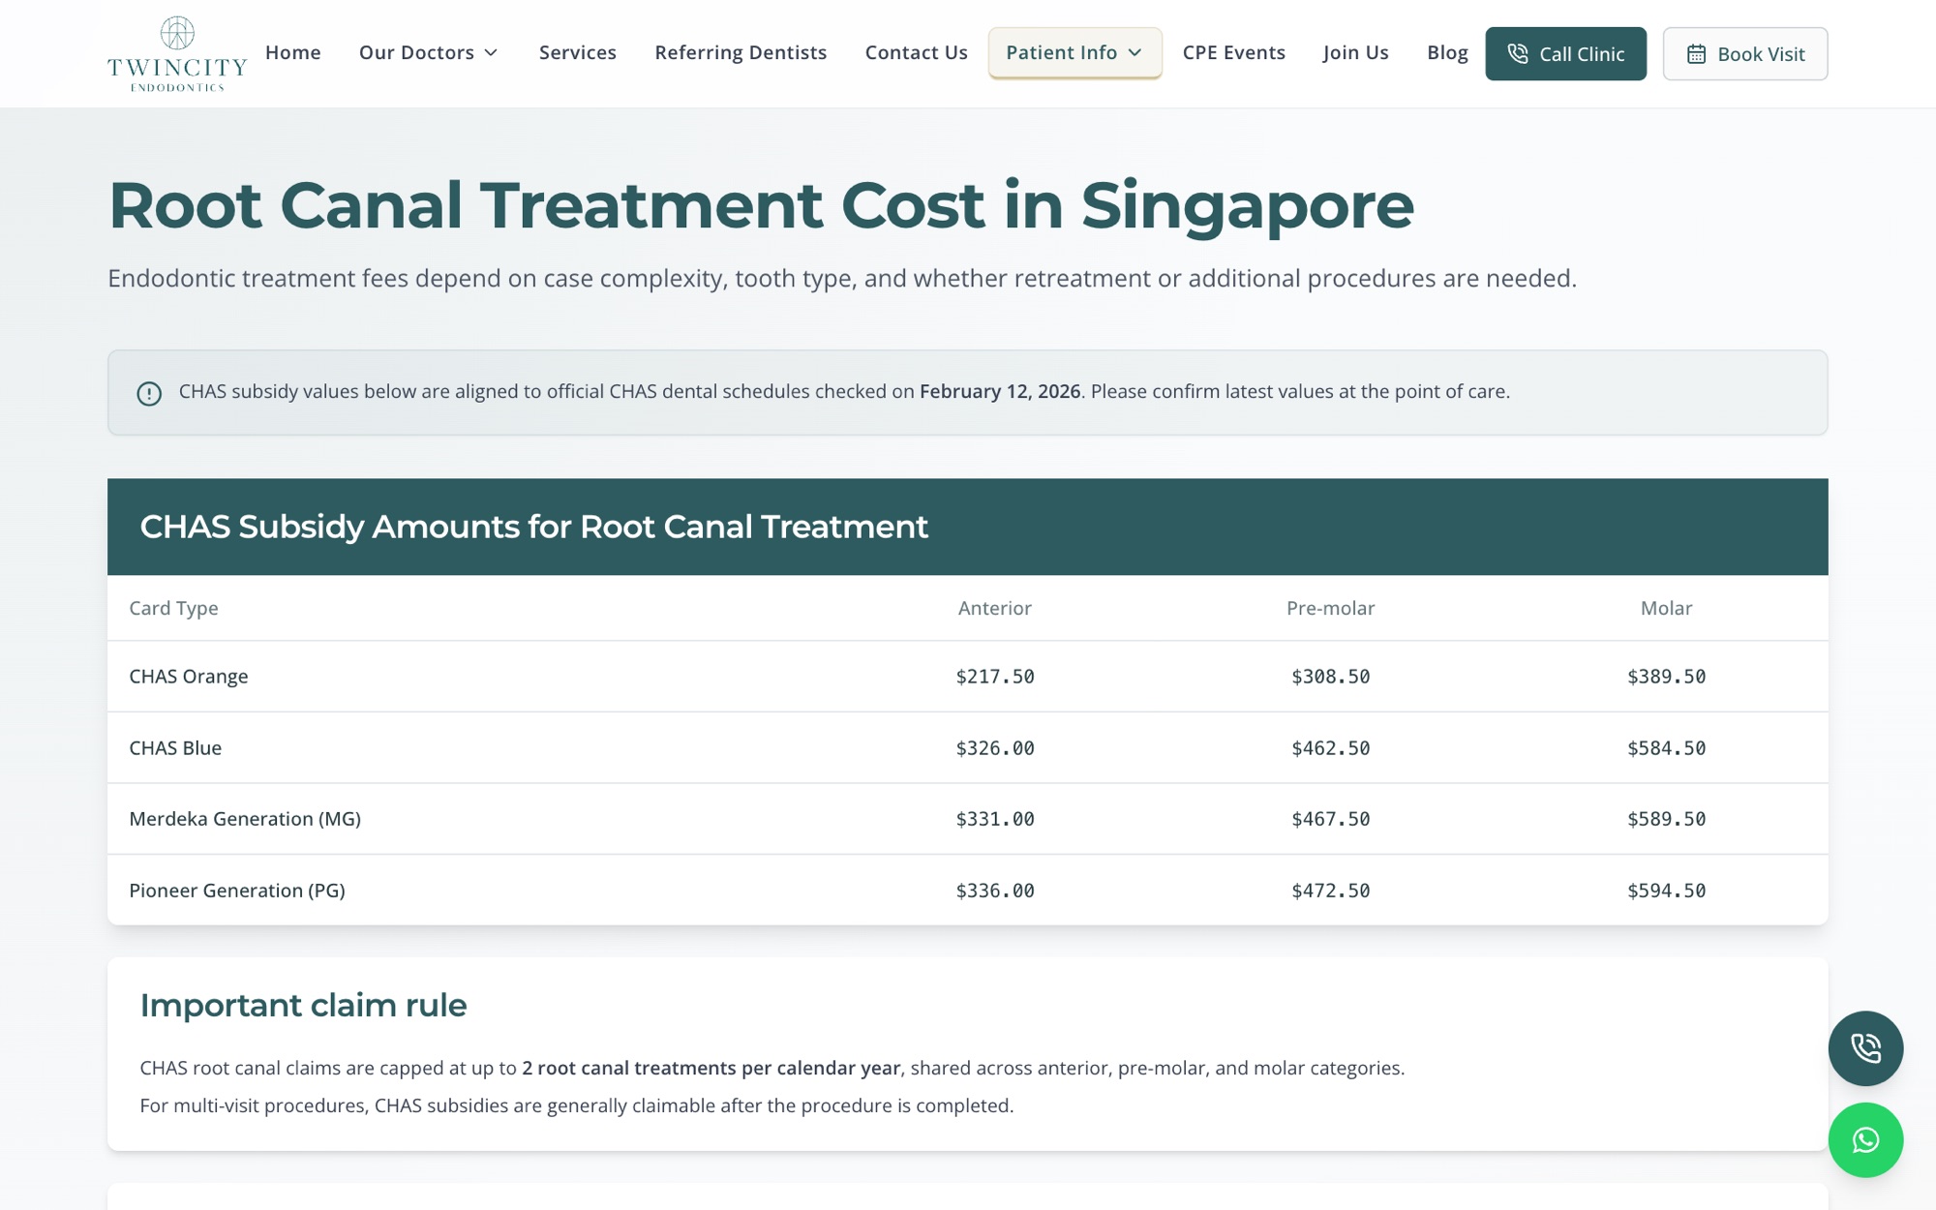Select the Molar column header
The height and width of the screenshot is (1210, 1936).
[1666, 608]
